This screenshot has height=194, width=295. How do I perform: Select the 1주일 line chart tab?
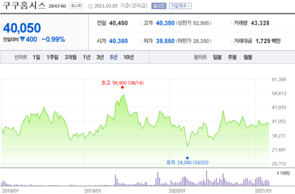tap(52, 57)
